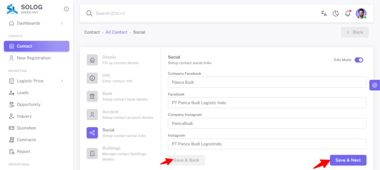Click the All Contact breadcrumb link

[x=116, y=32]
